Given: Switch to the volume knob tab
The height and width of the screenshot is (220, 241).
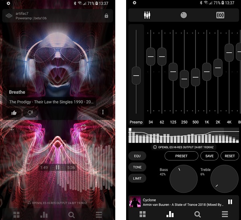Looking at the screenshot, I should [184, 15].
